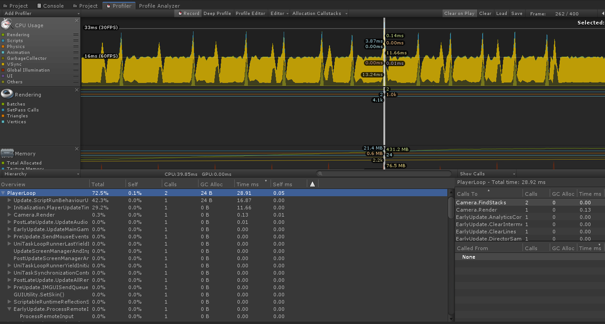Image resolution: width=605 pixels, height=324 pixels.
Task: Select None in Called From list
Action: pyautogui.click(x=530, y=257)
